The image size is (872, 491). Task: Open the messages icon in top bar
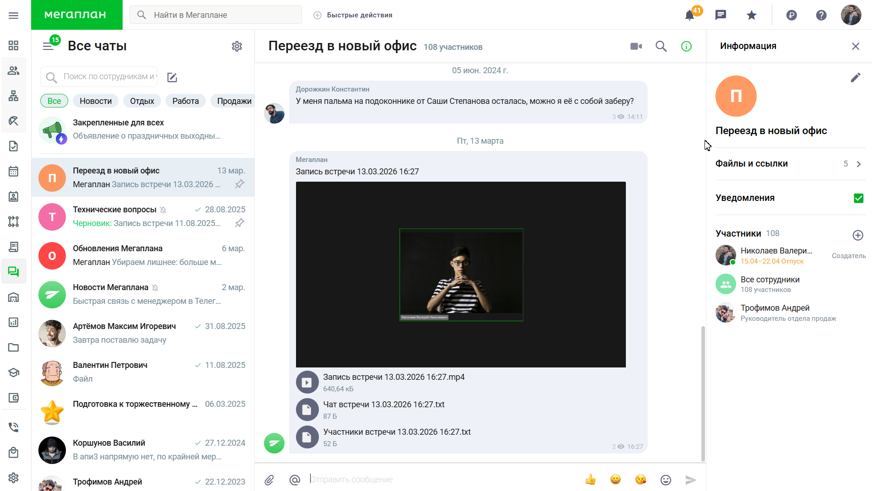click(x=721, y=15)
